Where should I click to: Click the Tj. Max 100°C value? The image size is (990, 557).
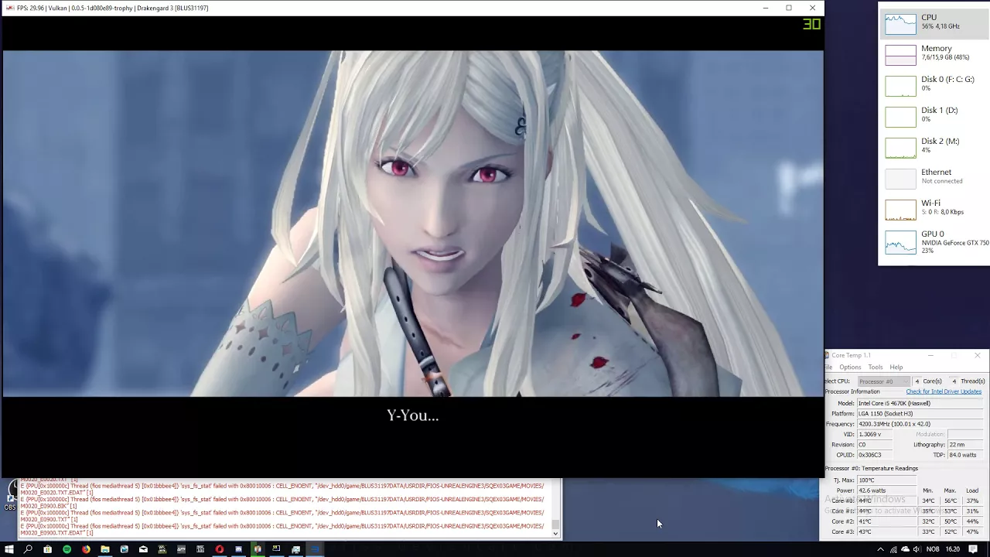tap(886, 480)
